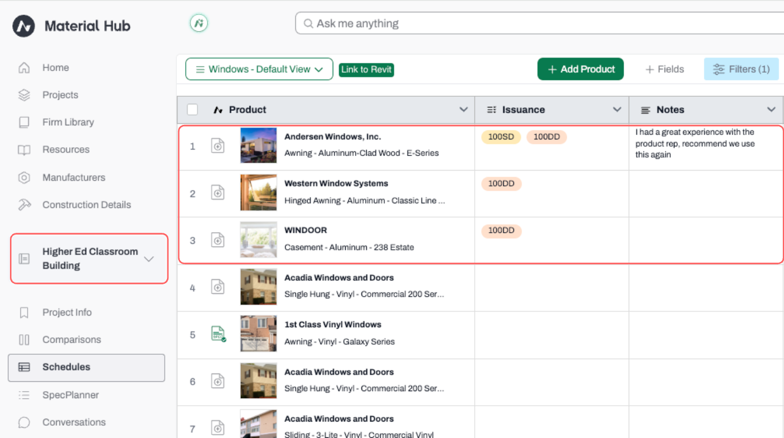Click add-spec icon for WINDOOR row

click(217, 240)
